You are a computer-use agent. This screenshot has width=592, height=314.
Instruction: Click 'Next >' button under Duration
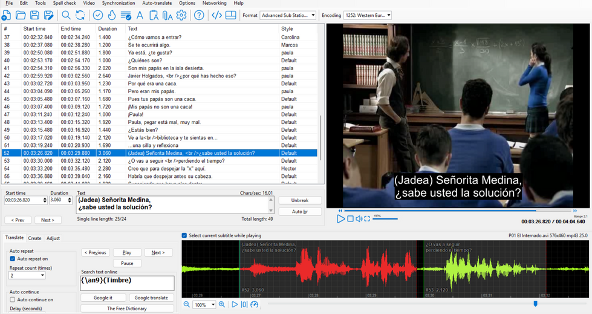point(48,220)
